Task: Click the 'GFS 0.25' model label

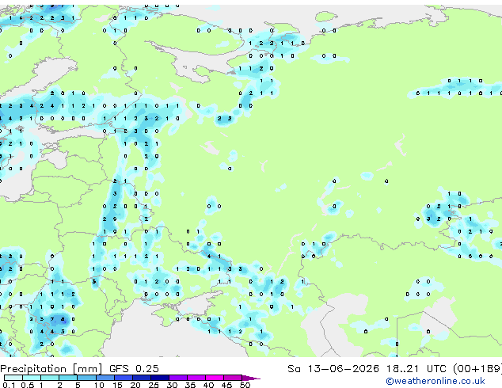Action: [134, 369]
